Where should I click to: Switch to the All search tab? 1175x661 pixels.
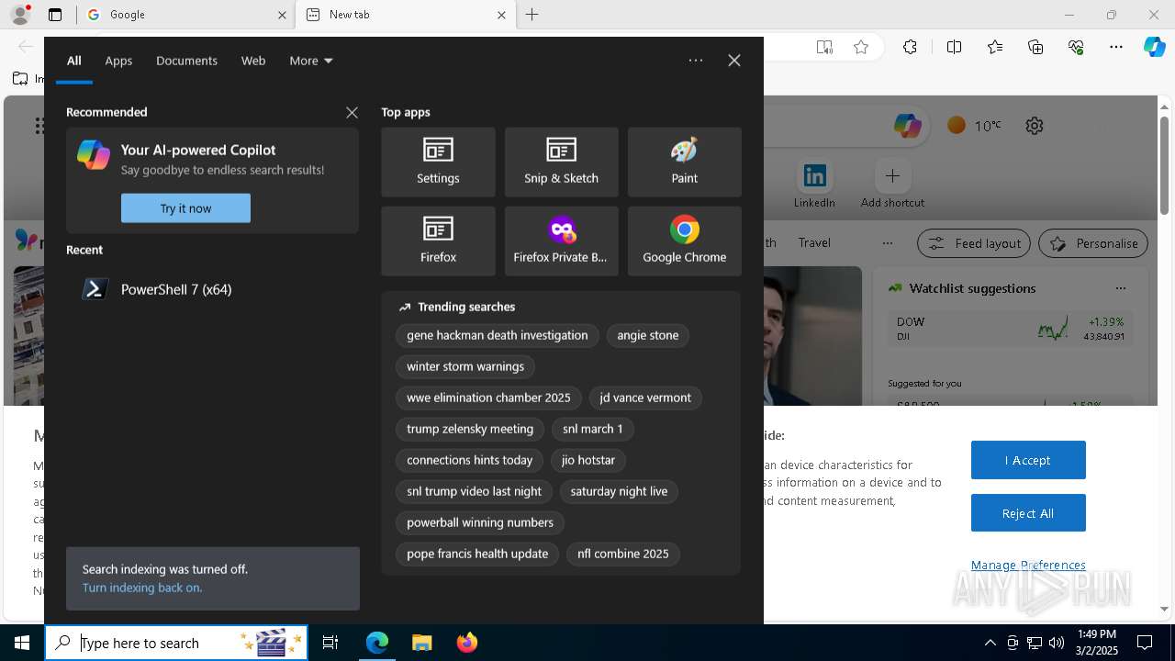[x=74, y=61]
